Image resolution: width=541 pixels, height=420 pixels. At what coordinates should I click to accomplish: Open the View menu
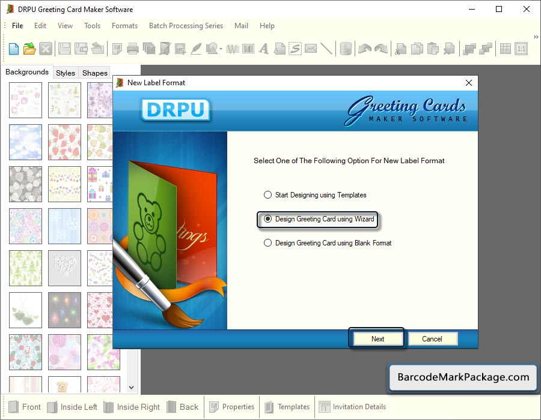pyautogui.click(x=65, y=25)
